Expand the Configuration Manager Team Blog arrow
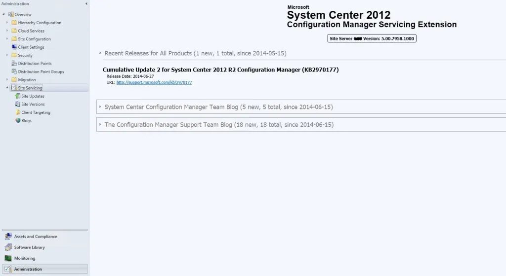This screenshot has height=276, width=506. pyautogui.click(x=100, y=106)
